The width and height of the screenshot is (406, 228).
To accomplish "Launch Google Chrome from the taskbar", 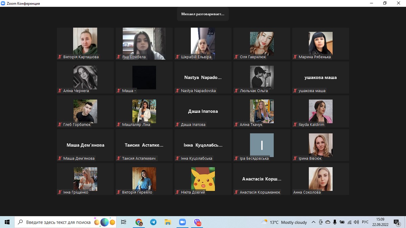I will tap(139, 222).
